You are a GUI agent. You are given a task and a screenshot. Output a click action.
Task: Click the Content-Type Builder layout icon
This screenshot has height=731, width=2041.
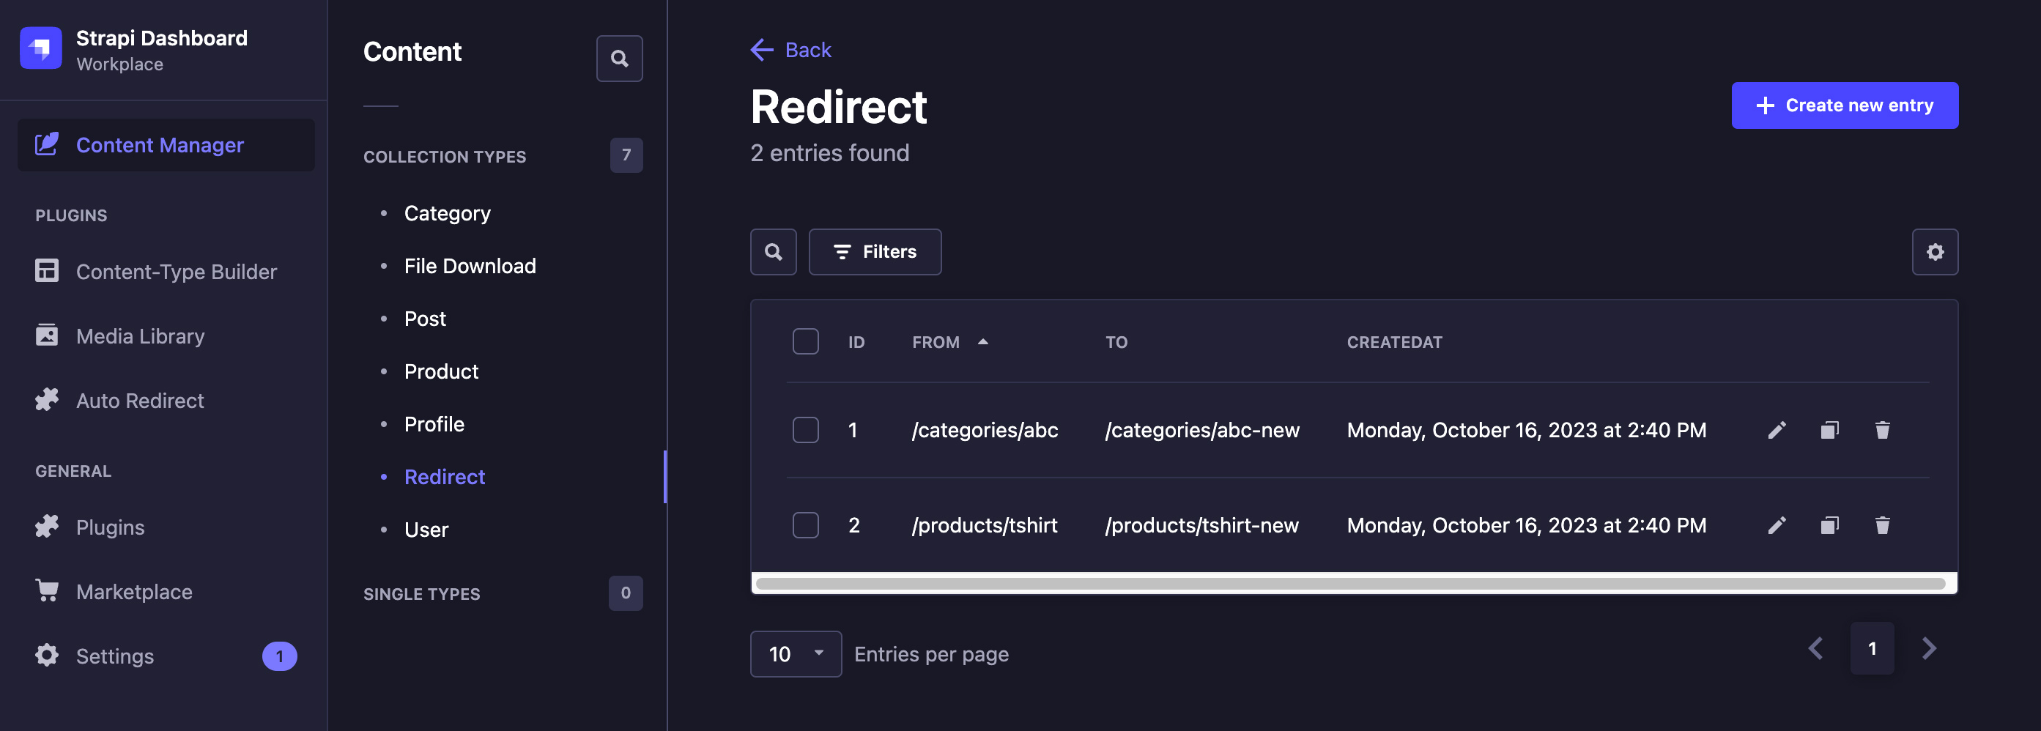pos(47,271)
